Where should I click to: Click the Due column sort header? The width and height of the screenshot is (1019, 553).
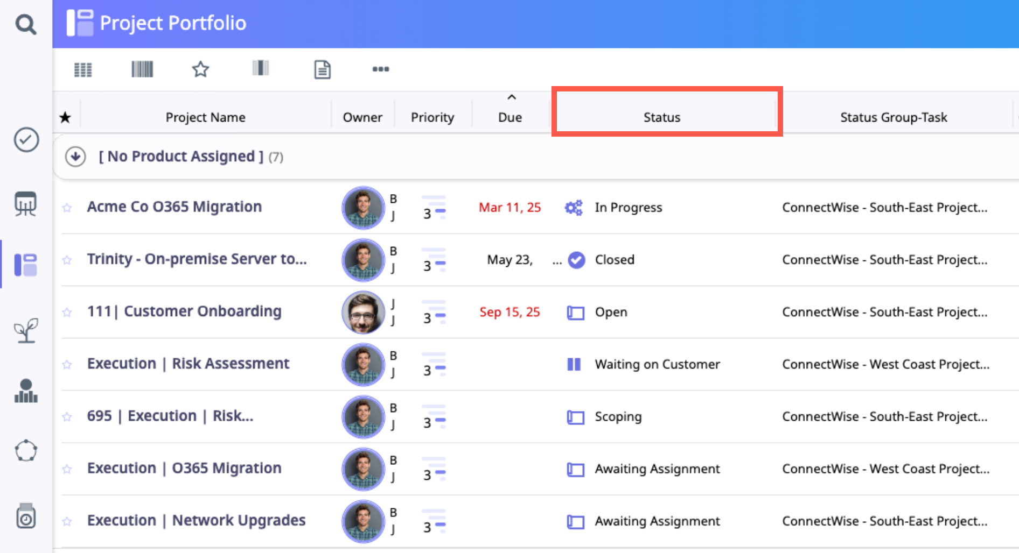click(x=510, y=117)
